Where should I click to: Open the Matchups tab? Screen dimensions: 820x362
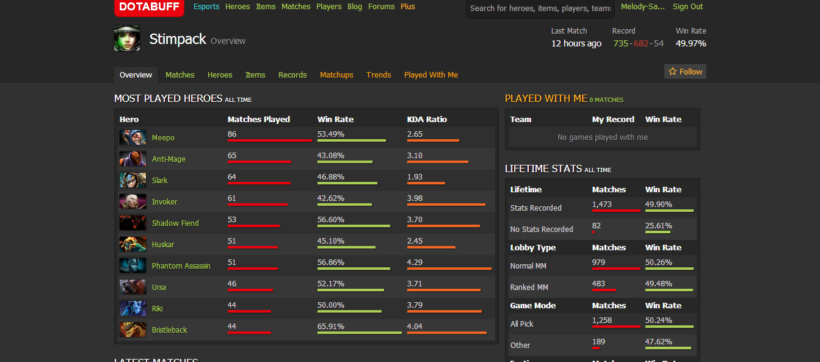[336, 75]
